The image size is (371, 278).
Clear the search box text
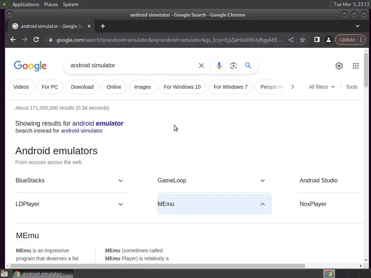[201, 66]
